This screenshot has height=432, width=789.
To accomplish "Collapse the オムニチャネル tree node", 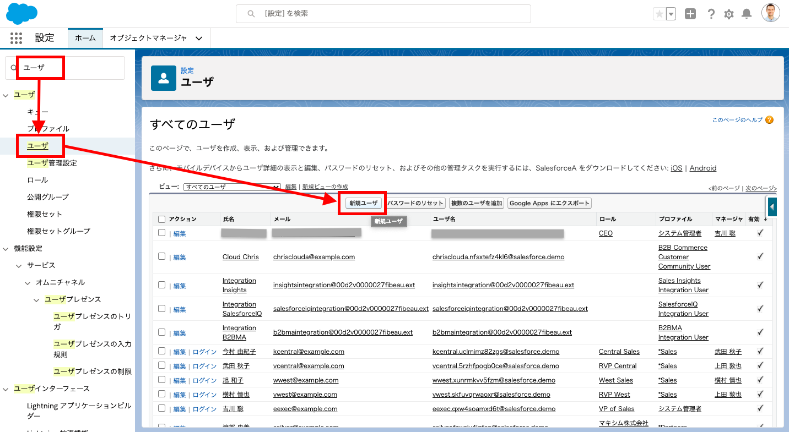I will point(28,283).
